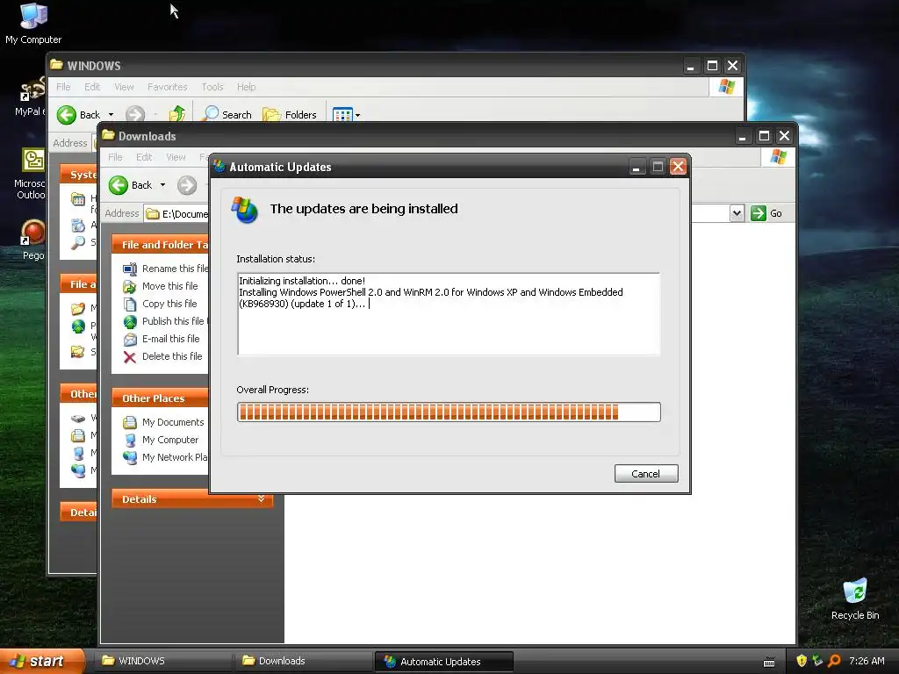Click Copy this file pages icon
The width and height of the screenshot is (899, 674).
click(130, 304)
